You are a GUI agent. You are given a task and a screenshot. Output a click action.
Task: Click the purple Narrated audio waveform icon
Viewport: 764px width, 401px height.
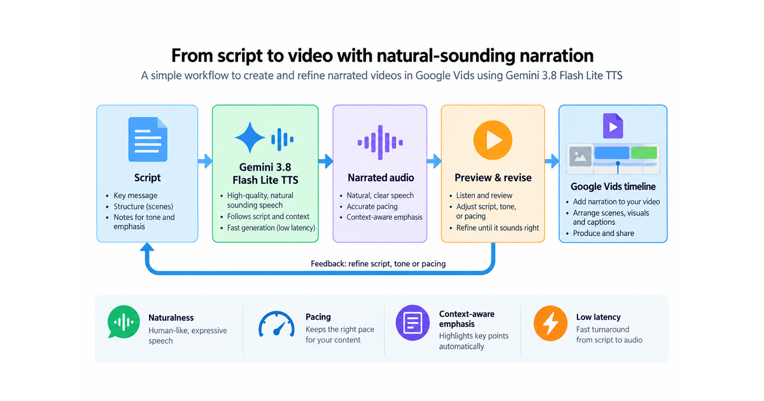pos(379,141)
